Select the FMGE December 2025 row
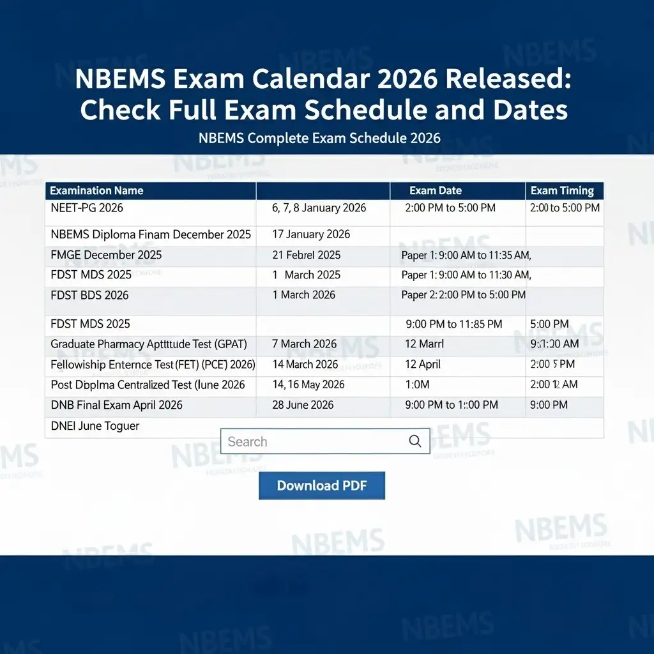 point(106,255)
